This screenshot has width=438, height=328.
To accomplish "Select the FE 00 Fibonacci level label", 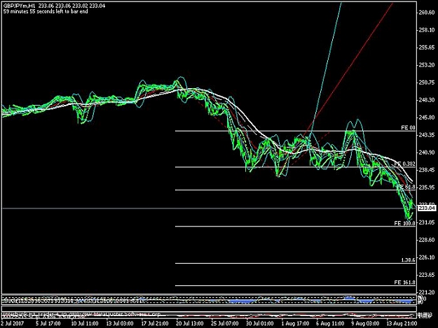I will 408,128.
